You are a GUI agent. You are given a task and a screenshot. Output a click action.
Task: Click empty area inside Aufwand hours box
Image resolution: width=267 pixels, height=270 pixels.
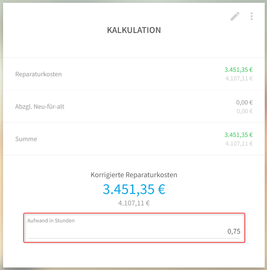point(120,231)
